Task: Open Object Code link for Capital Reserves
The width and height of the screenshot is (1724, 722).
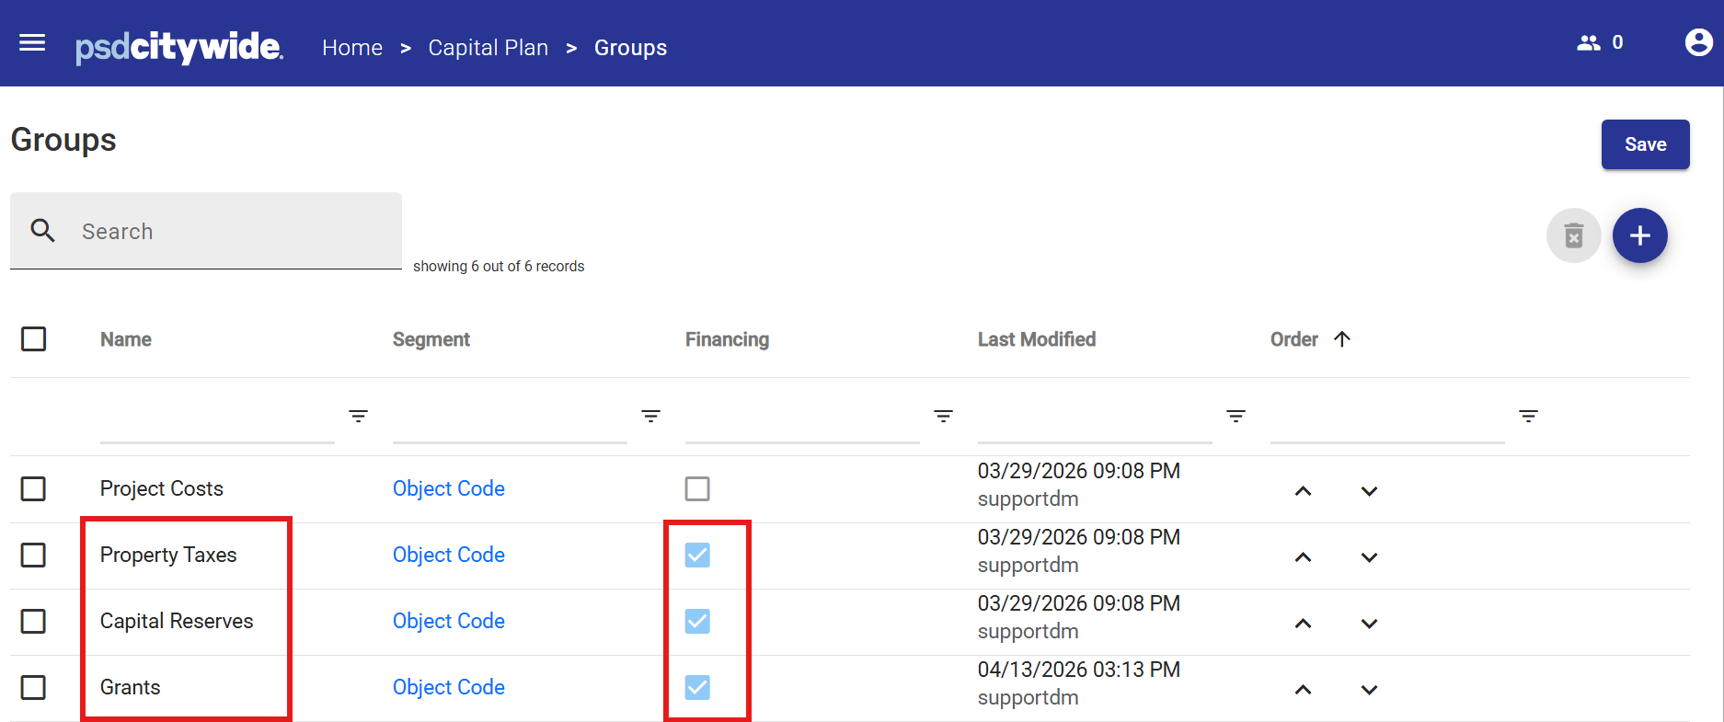Action: [x=449, y=621]
